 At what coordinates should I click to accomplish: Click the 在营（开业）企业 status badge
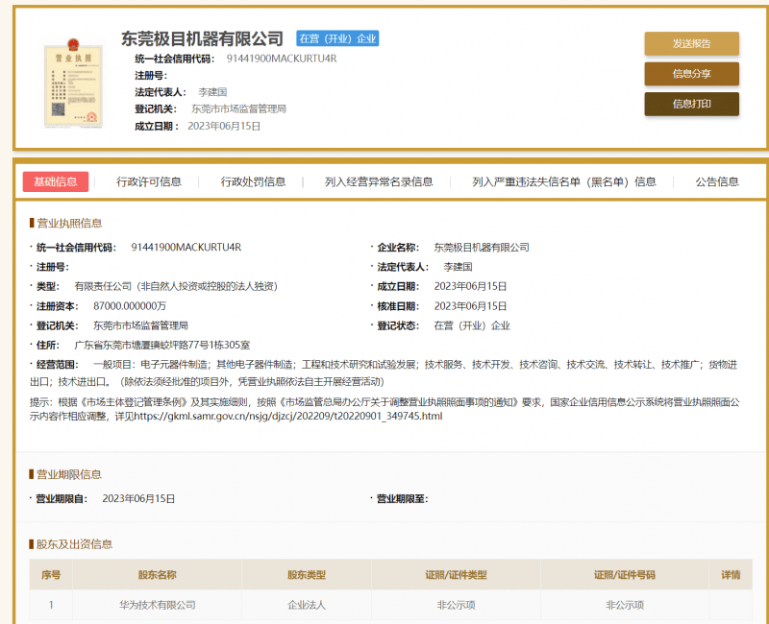(337, 39)
